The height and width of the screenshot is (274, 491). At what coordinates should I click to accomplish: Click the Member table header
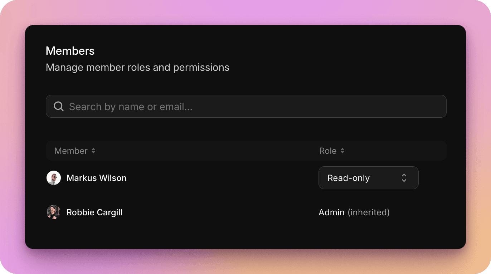(x=71, y=151)
